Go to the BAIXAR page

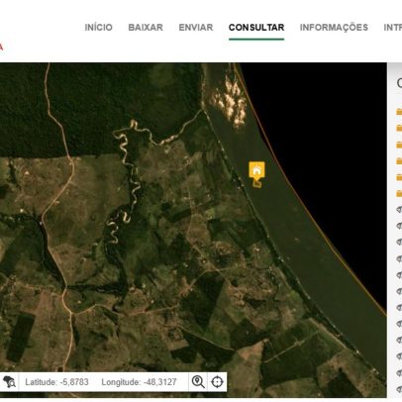(x=146, y=28)
